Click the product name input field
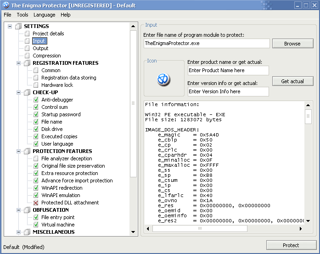 pos(228,70)
